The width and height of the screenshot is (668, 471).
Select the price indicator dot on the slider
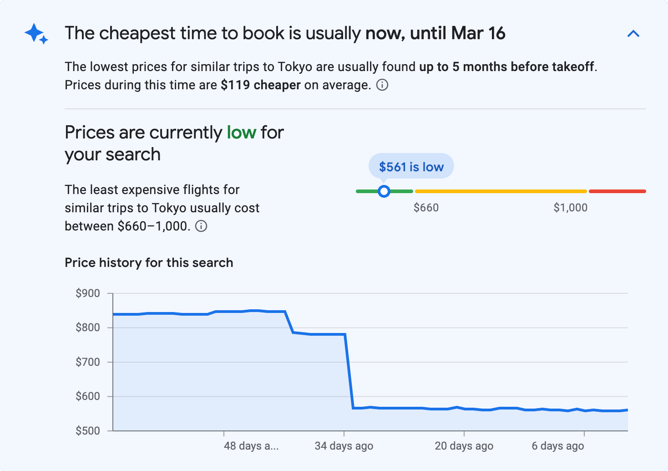(384, 191)
